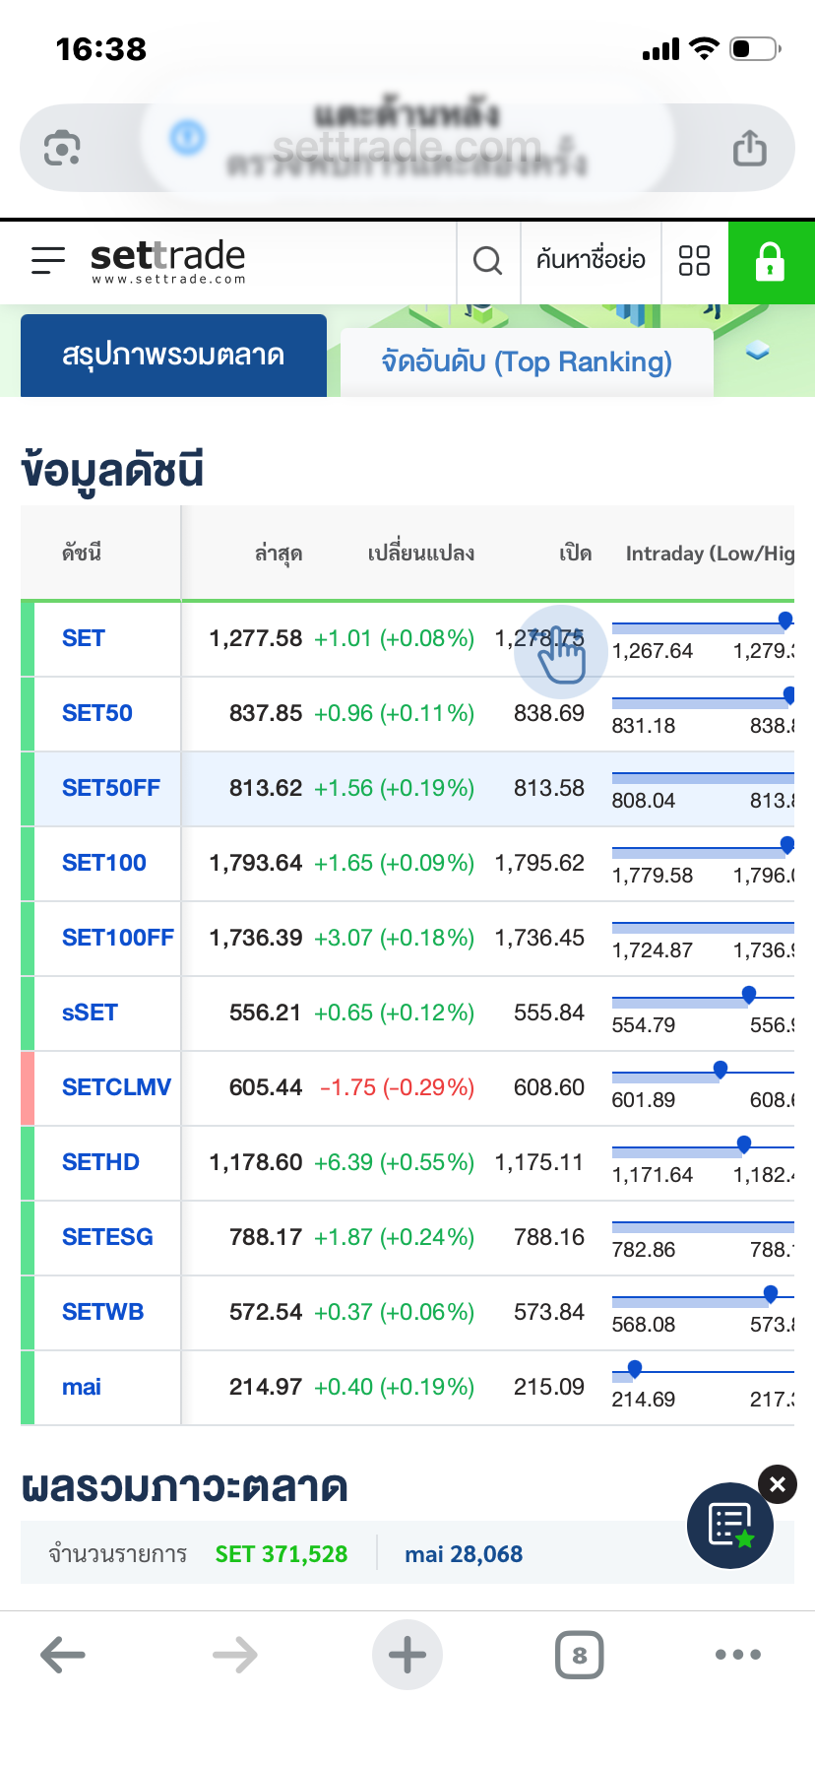Screen dimensions: 815x1765
Task: Tap the share icon in address bar
Action: tap(749, 149)
